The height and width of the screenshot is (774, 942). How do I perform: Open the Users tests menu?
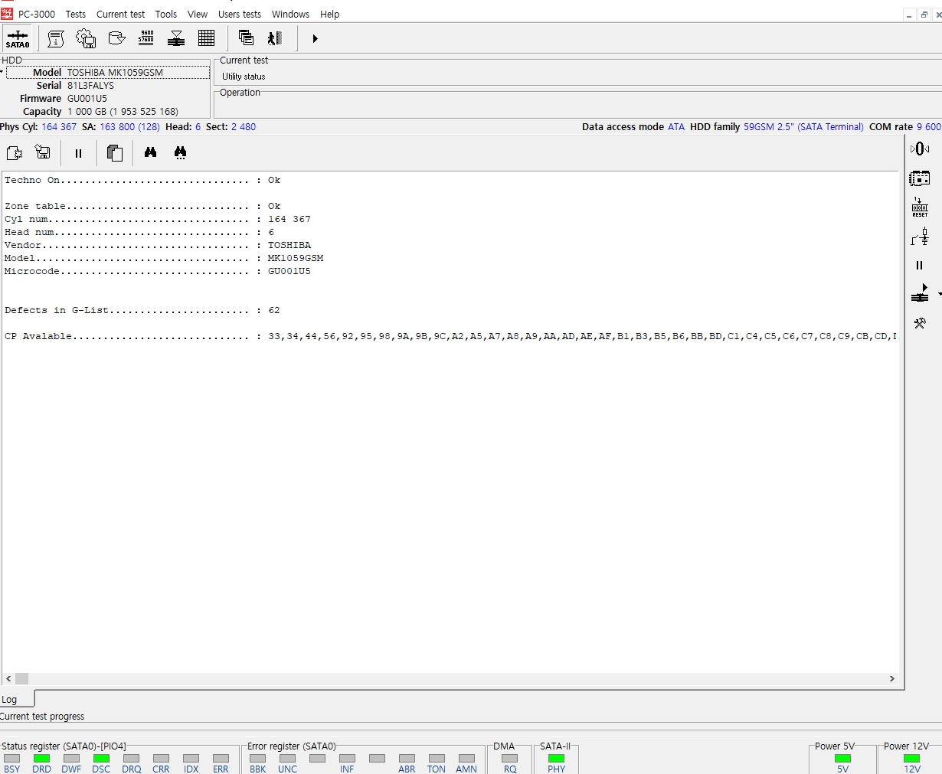coord(240,15)
